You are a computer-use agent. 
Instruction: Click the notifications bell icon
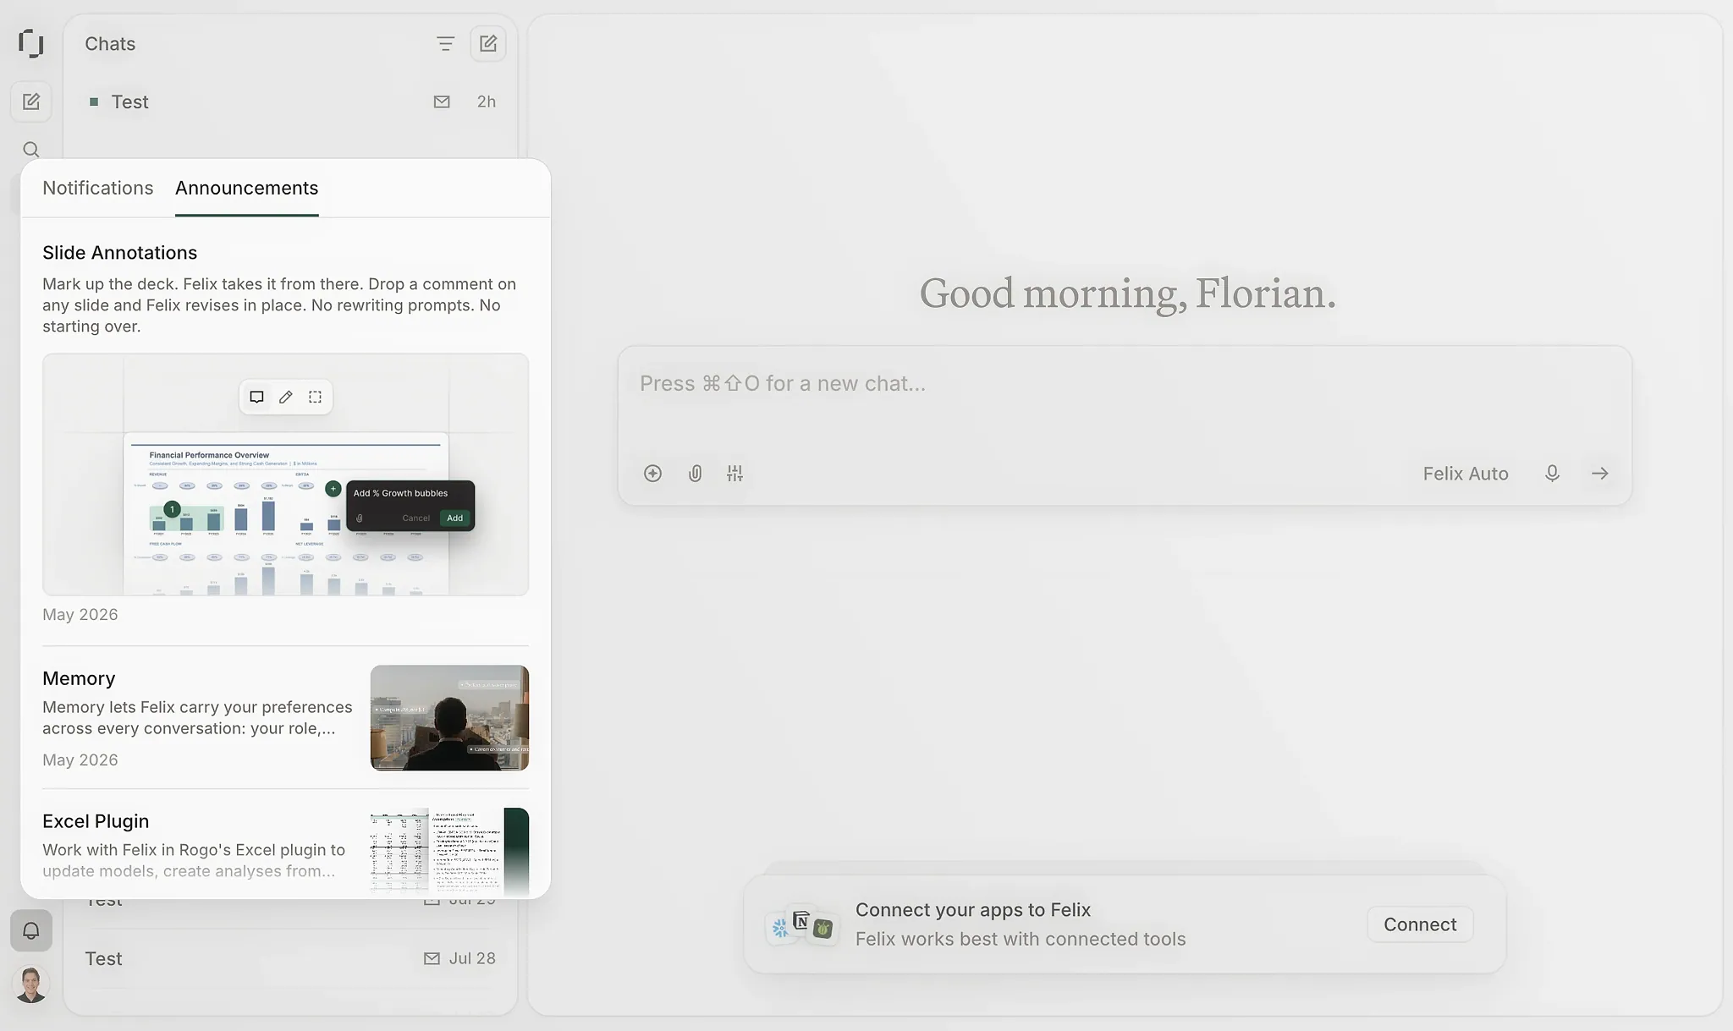click(x=31, y=931)
